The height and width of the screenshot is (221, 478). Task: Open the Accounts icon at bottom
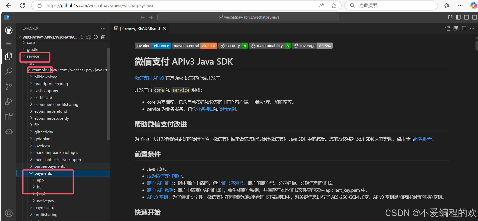point(9,213)
